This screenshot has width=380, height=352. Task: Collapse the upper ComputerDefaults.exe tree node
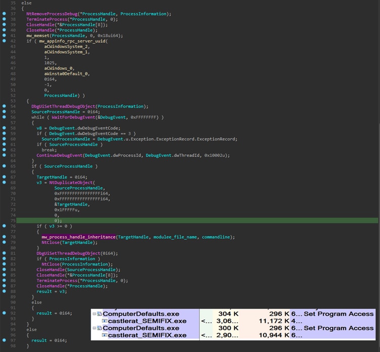pos(94,314)
